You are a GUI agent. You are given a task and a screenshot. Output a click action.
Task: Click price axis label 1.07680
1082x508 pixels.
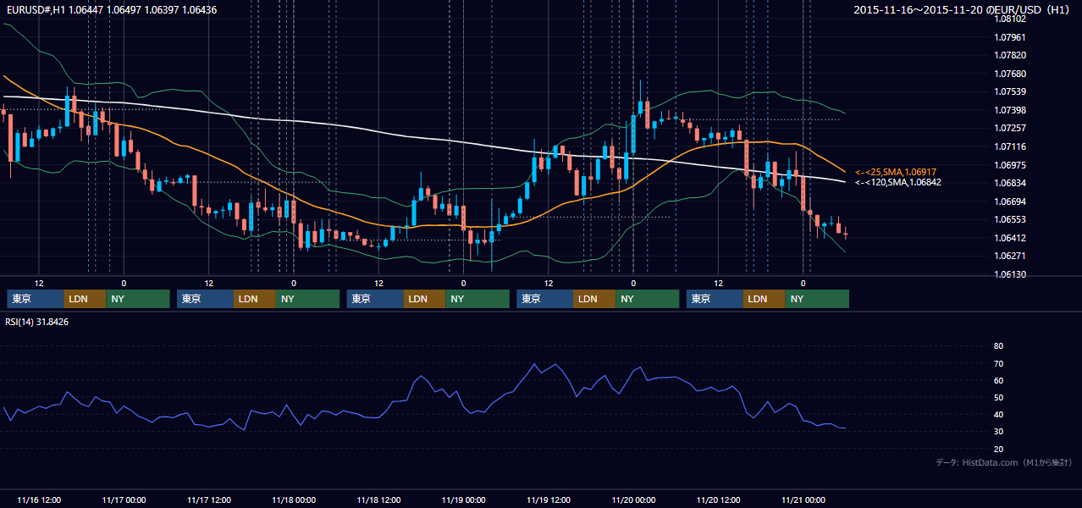coord(1009,74)
